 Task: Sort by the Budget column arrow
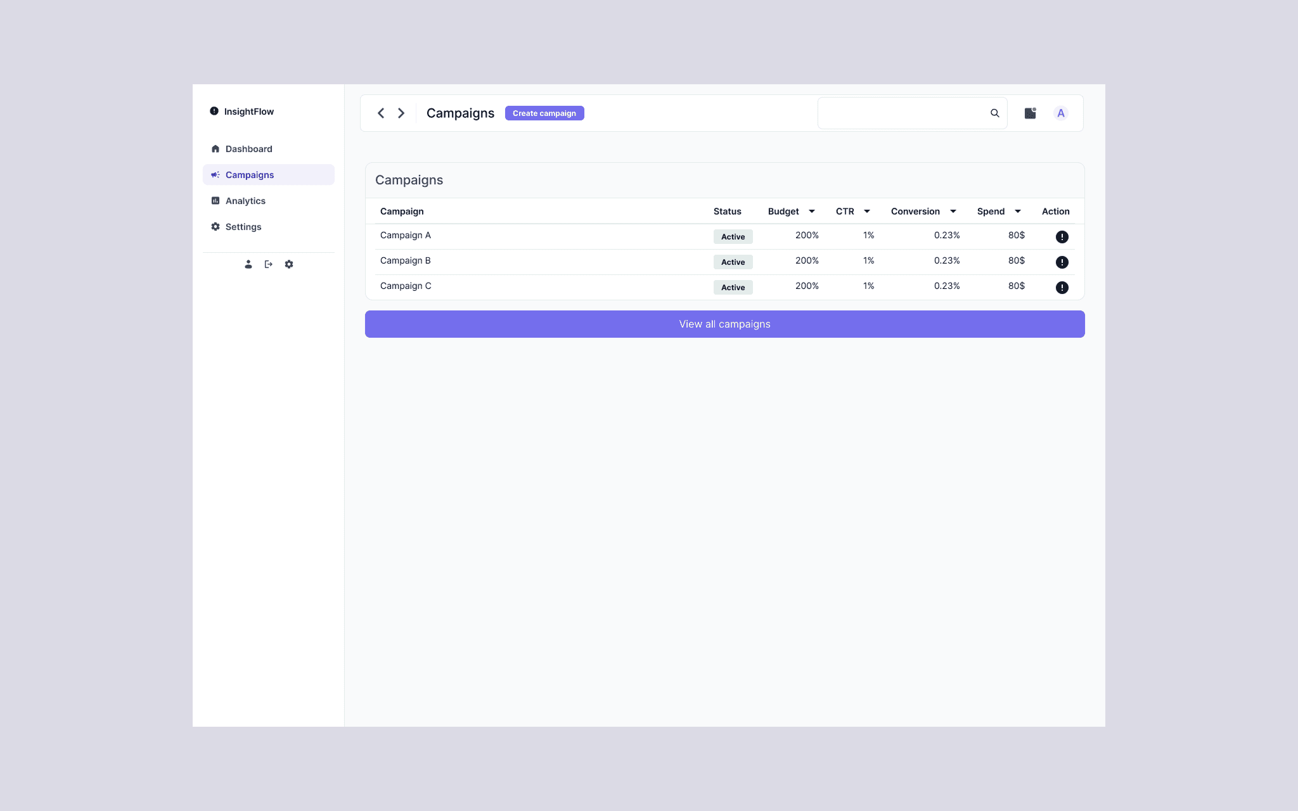811,211
